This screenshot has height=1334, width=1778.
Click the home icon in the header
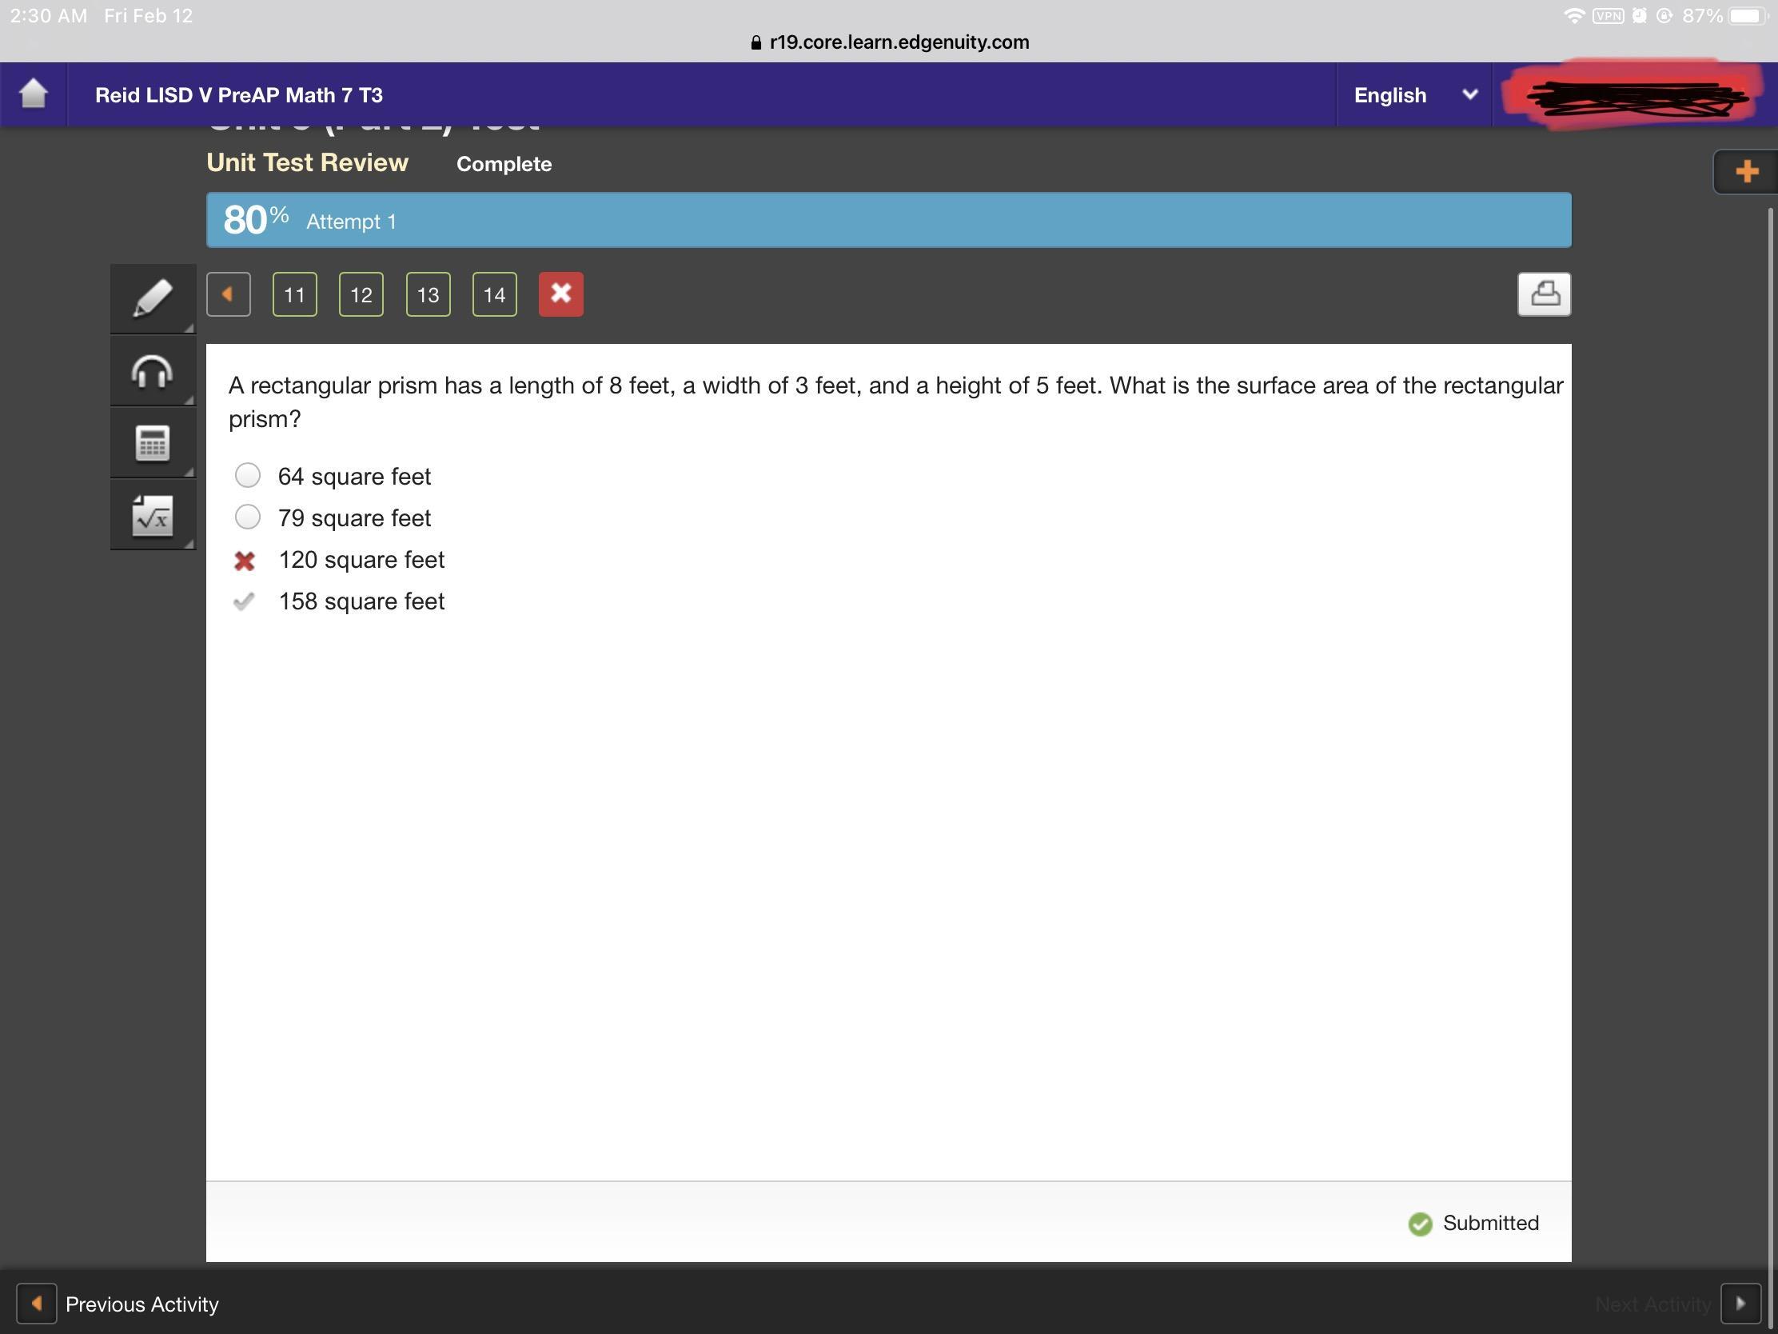pyautogui.click(x=33, y=94)
